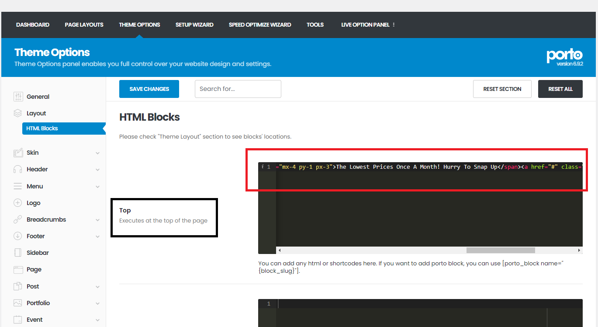Click the 'Executes at the top of the page' description
Image resolution: width=598 pixels, height=327 pixels.
coord(163,220)
